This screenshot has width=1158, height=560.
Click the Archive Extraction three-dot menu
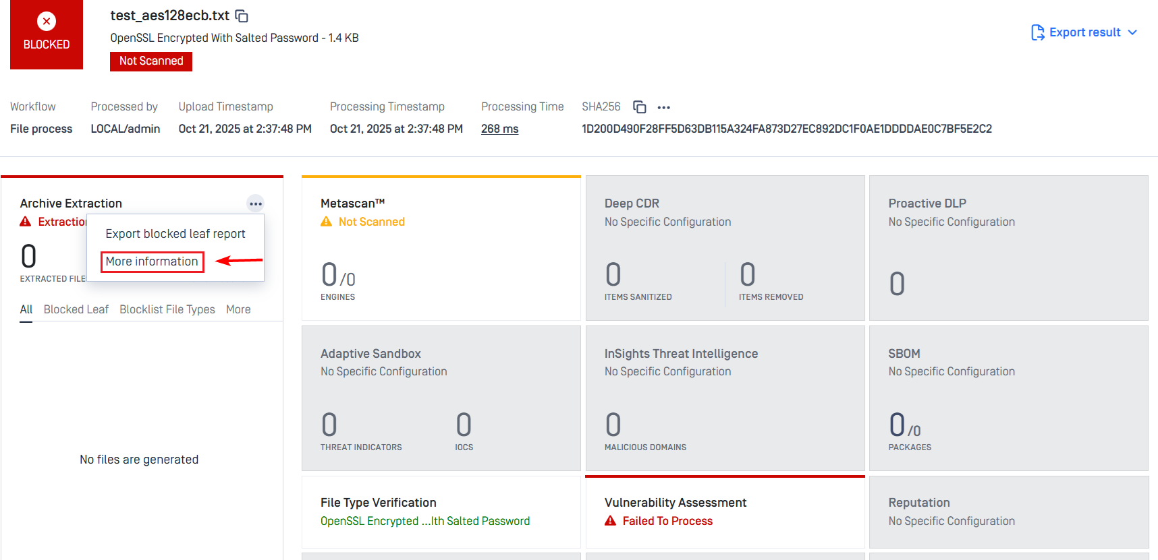pos(255,204)
